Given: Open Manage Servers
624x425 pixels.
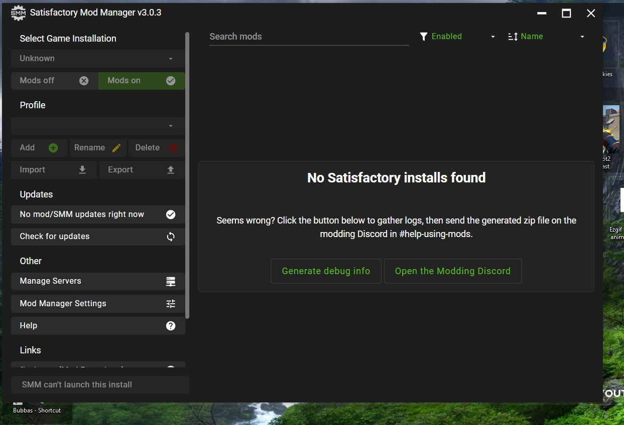Looking at the screenshot, I should click(x=98, y=281).
